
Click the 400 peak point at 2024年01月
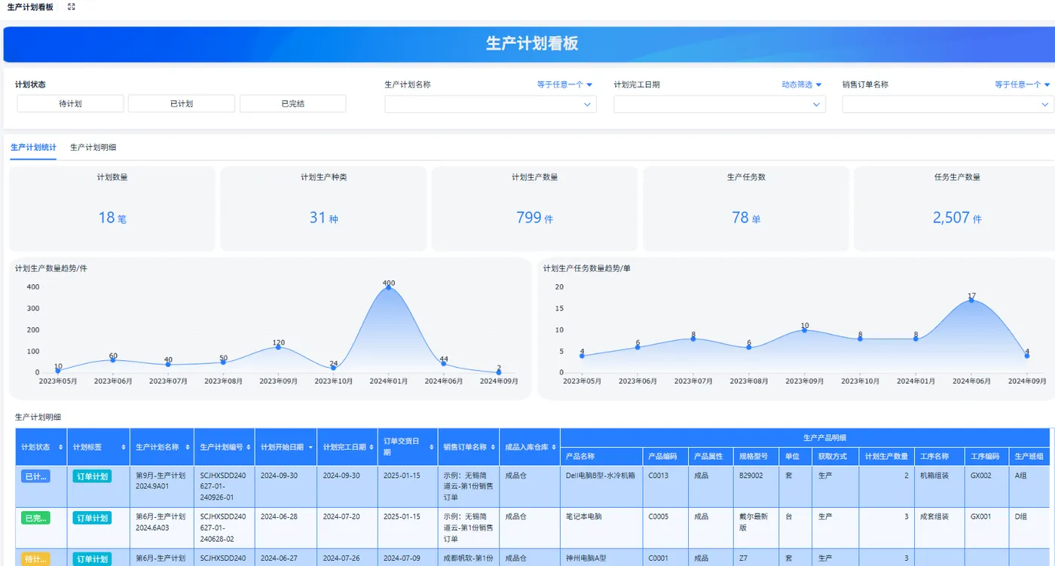point(389,287)
